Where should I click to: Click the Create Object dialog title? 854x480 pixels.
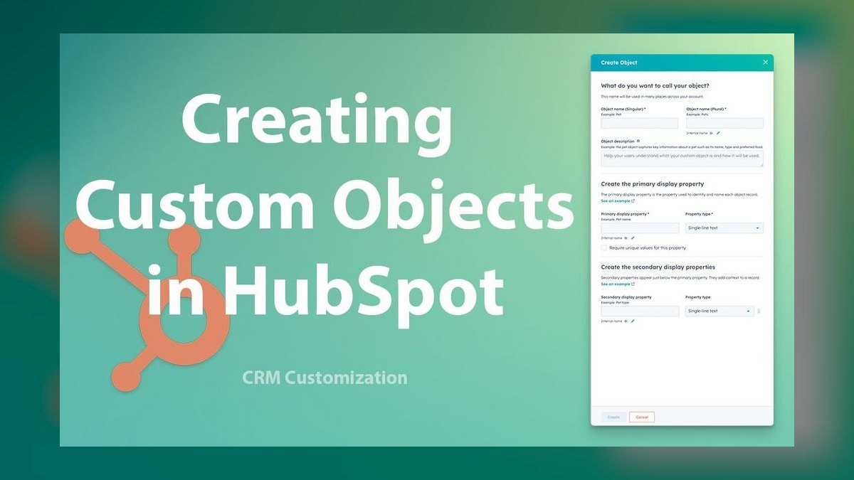click(619, 63)
